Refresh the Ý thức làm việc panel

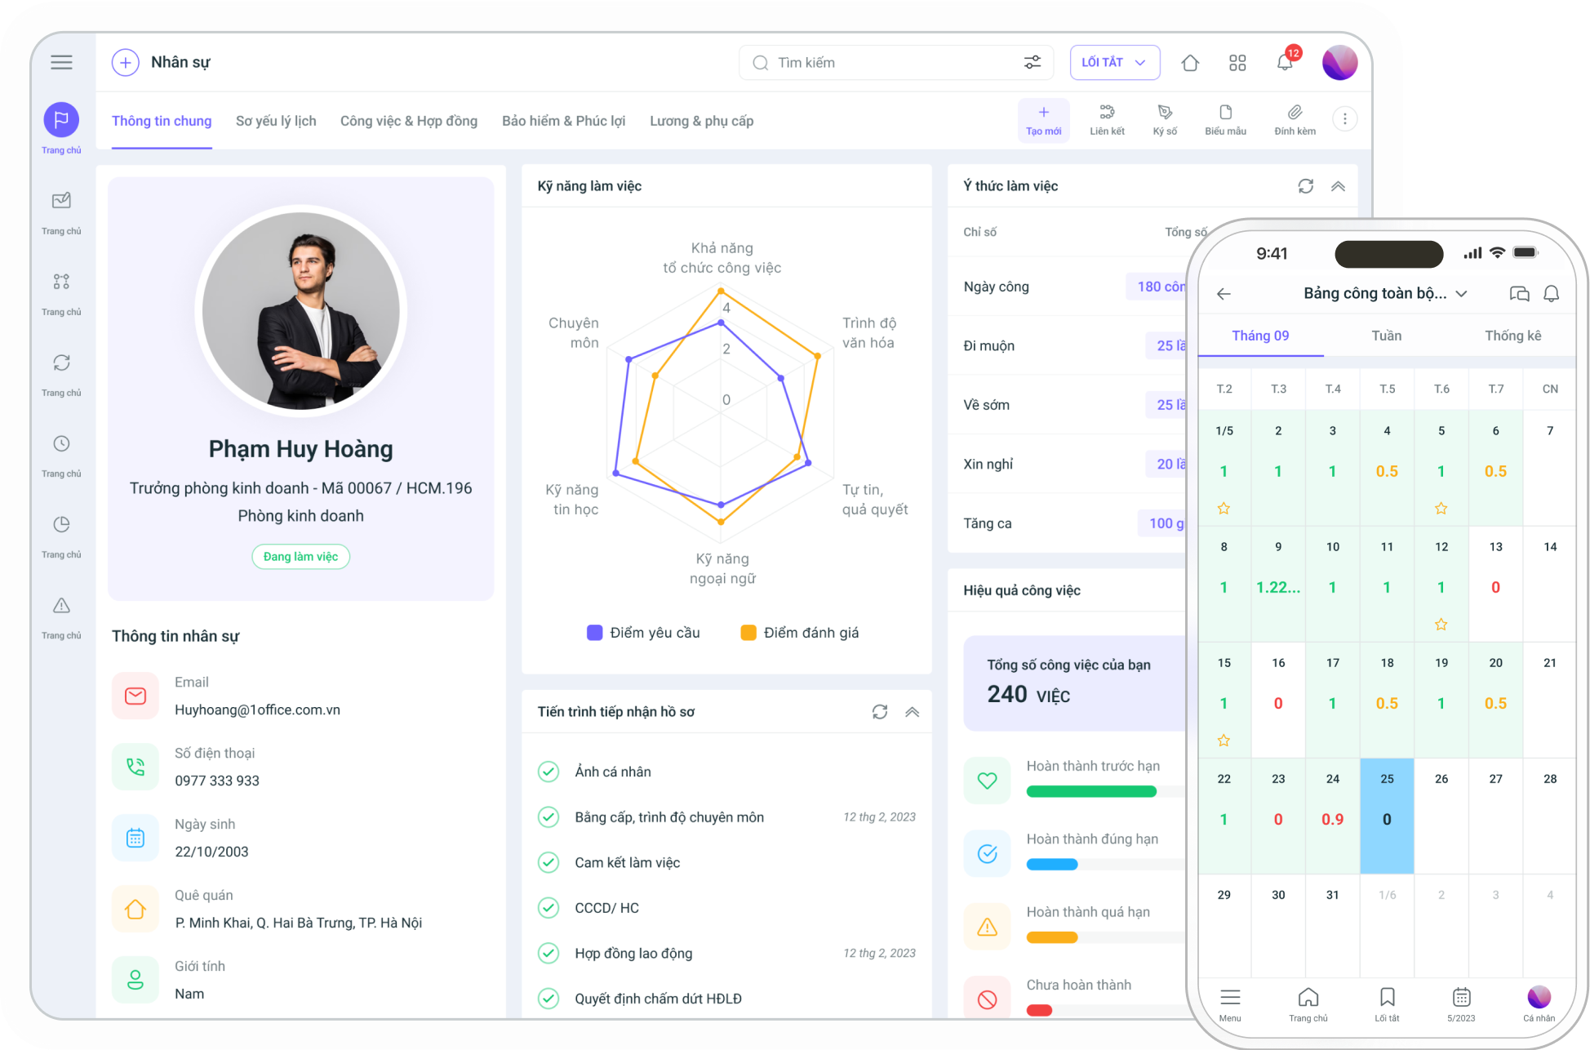1306,186
